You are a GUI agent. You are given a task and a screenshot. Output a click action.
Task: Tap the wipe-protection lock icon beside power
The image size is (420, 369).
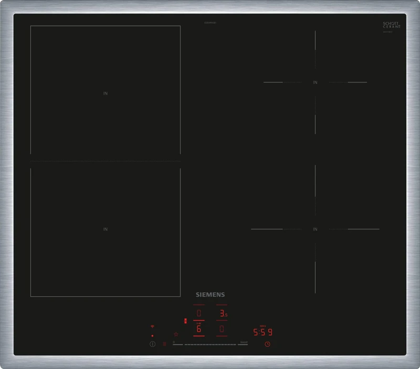pos(164,344)
